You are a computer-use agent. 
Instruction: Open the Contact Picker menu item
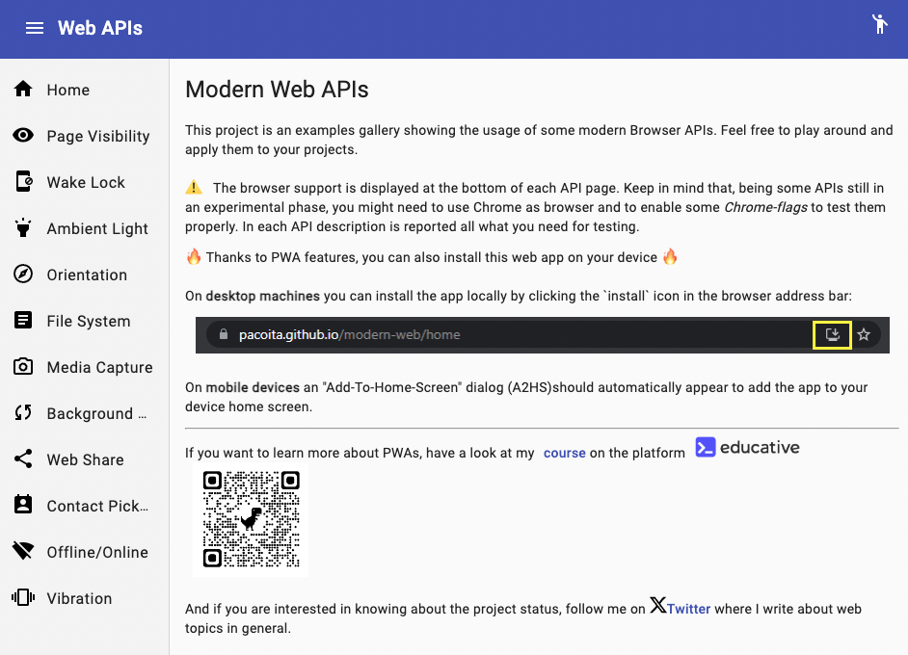[x=97, y=506]
